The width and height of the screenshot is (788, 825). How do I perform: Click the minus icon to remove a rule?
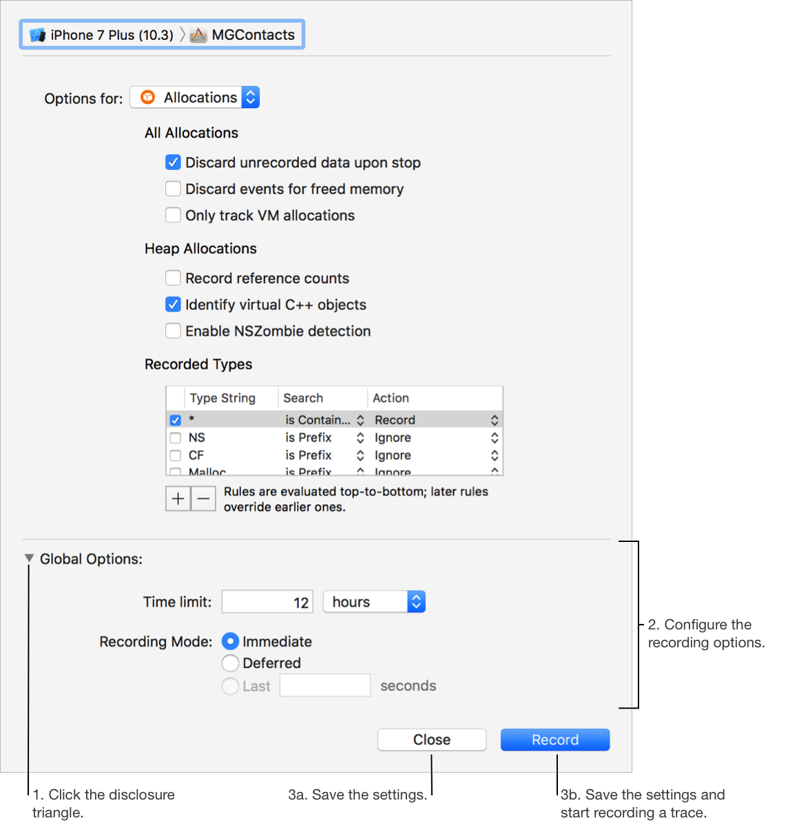tap(203, 498)
